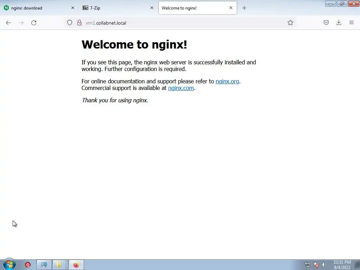Bookmark this page with the star

click(x=290, y=22)
